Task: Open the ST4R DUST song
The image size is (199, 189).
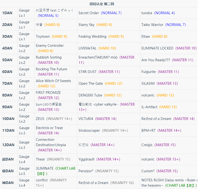Action: (x=88, y=72)
